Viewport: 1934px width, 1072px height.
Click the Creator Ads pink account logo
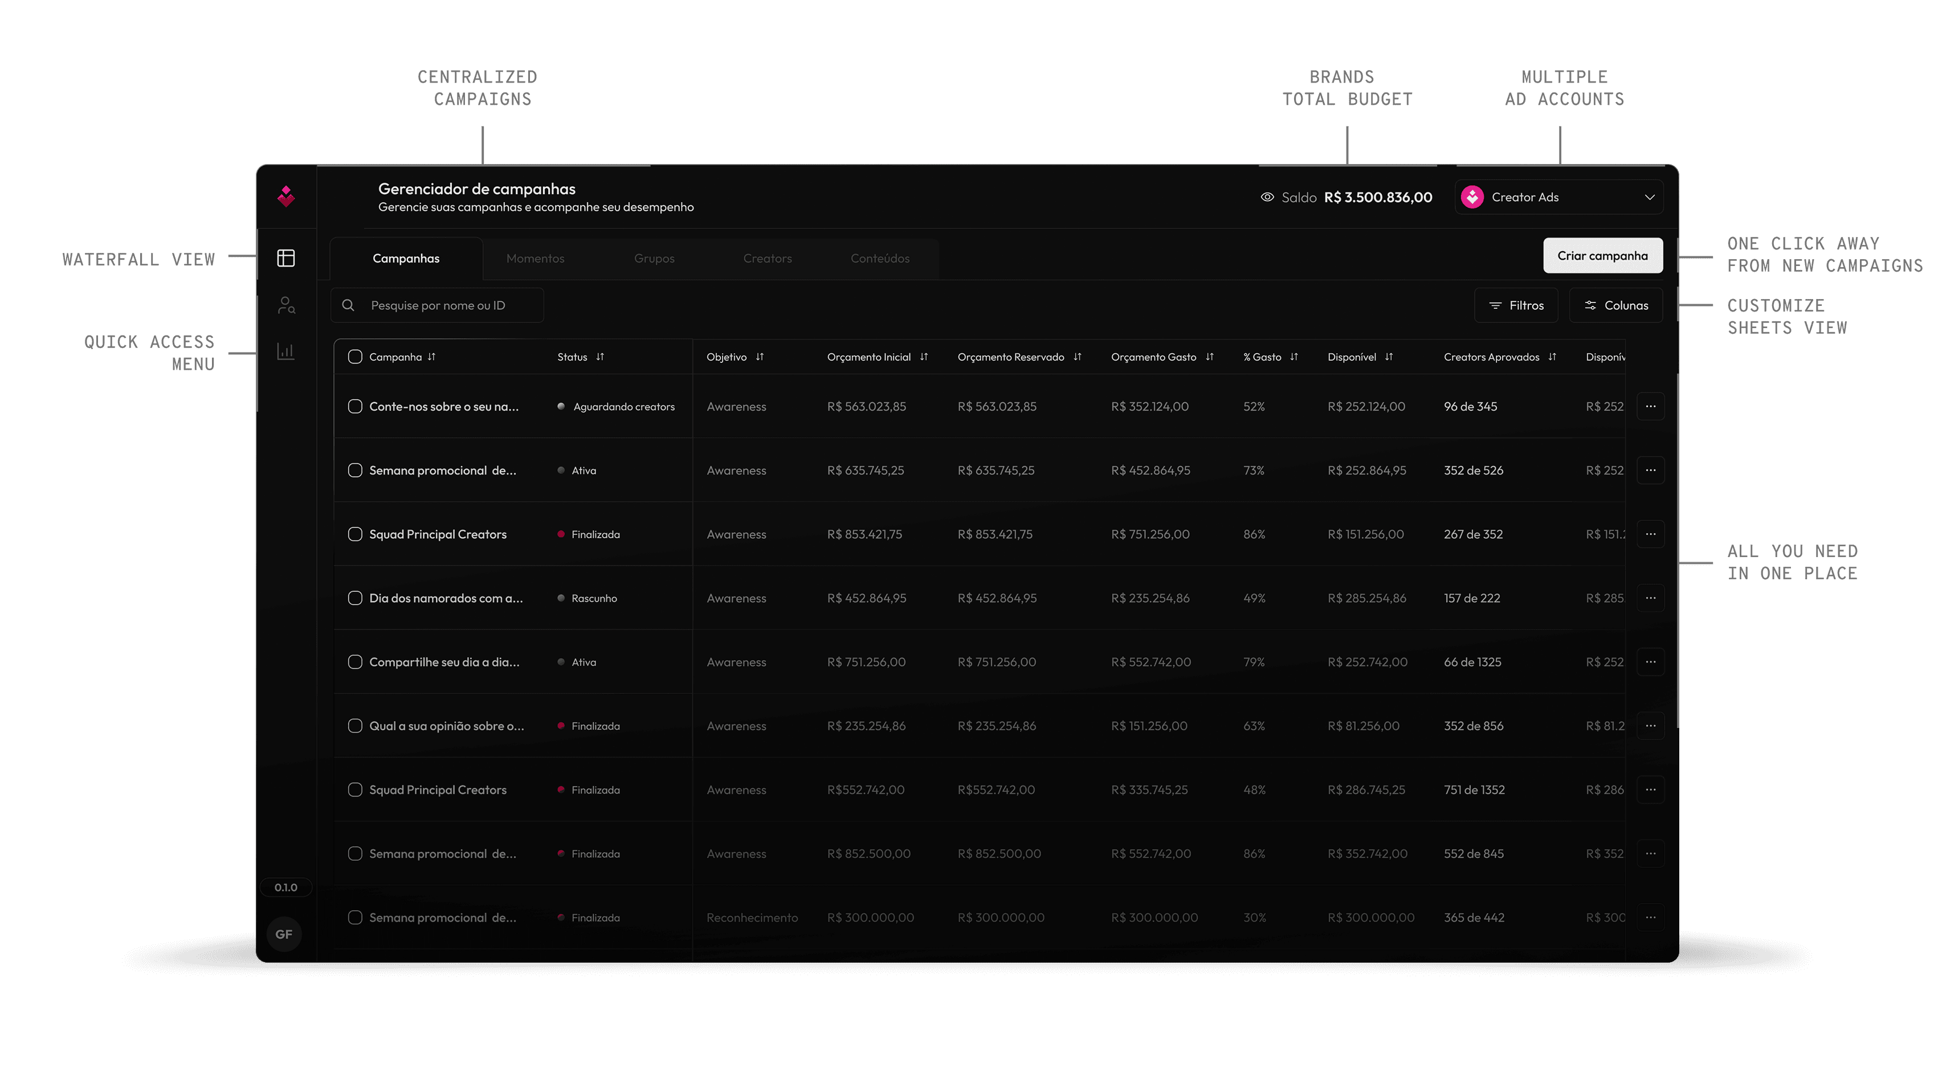(x=1472, y=198)
